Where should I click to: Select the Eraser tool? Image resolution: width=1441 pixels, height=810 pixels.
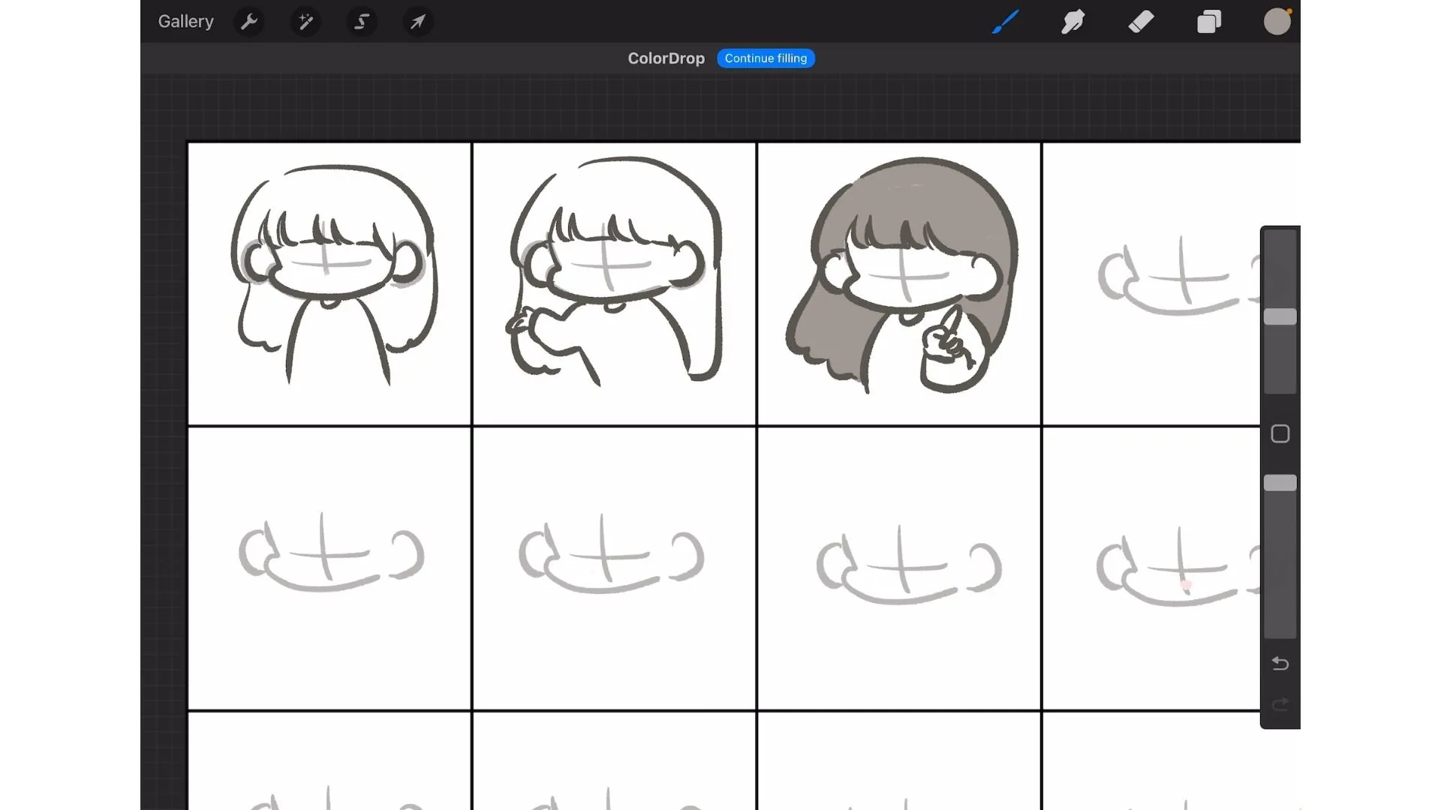click(x=1141, y=22)
